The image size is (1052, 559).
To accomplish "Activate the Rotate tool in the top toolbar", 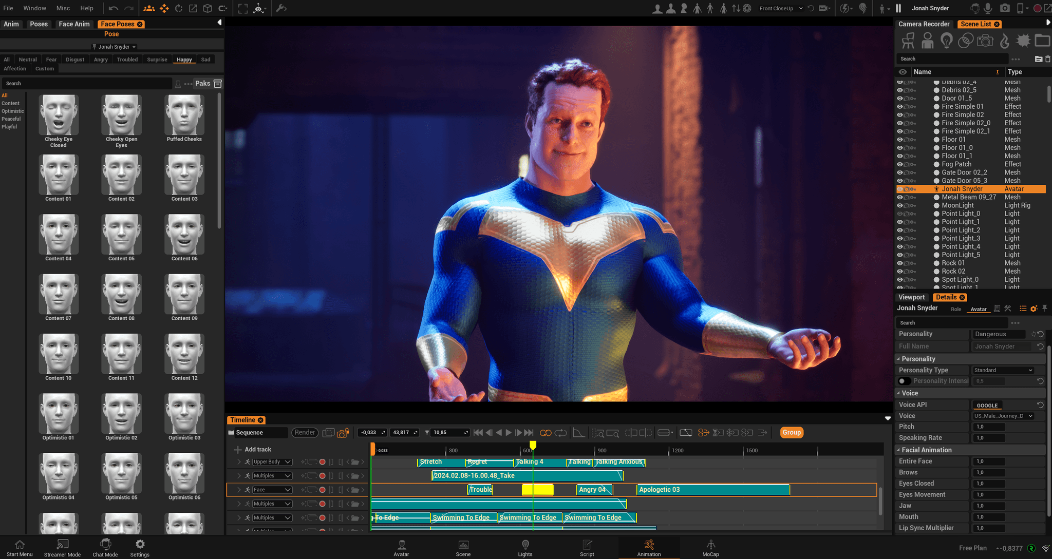I will (x=179, y=8).
